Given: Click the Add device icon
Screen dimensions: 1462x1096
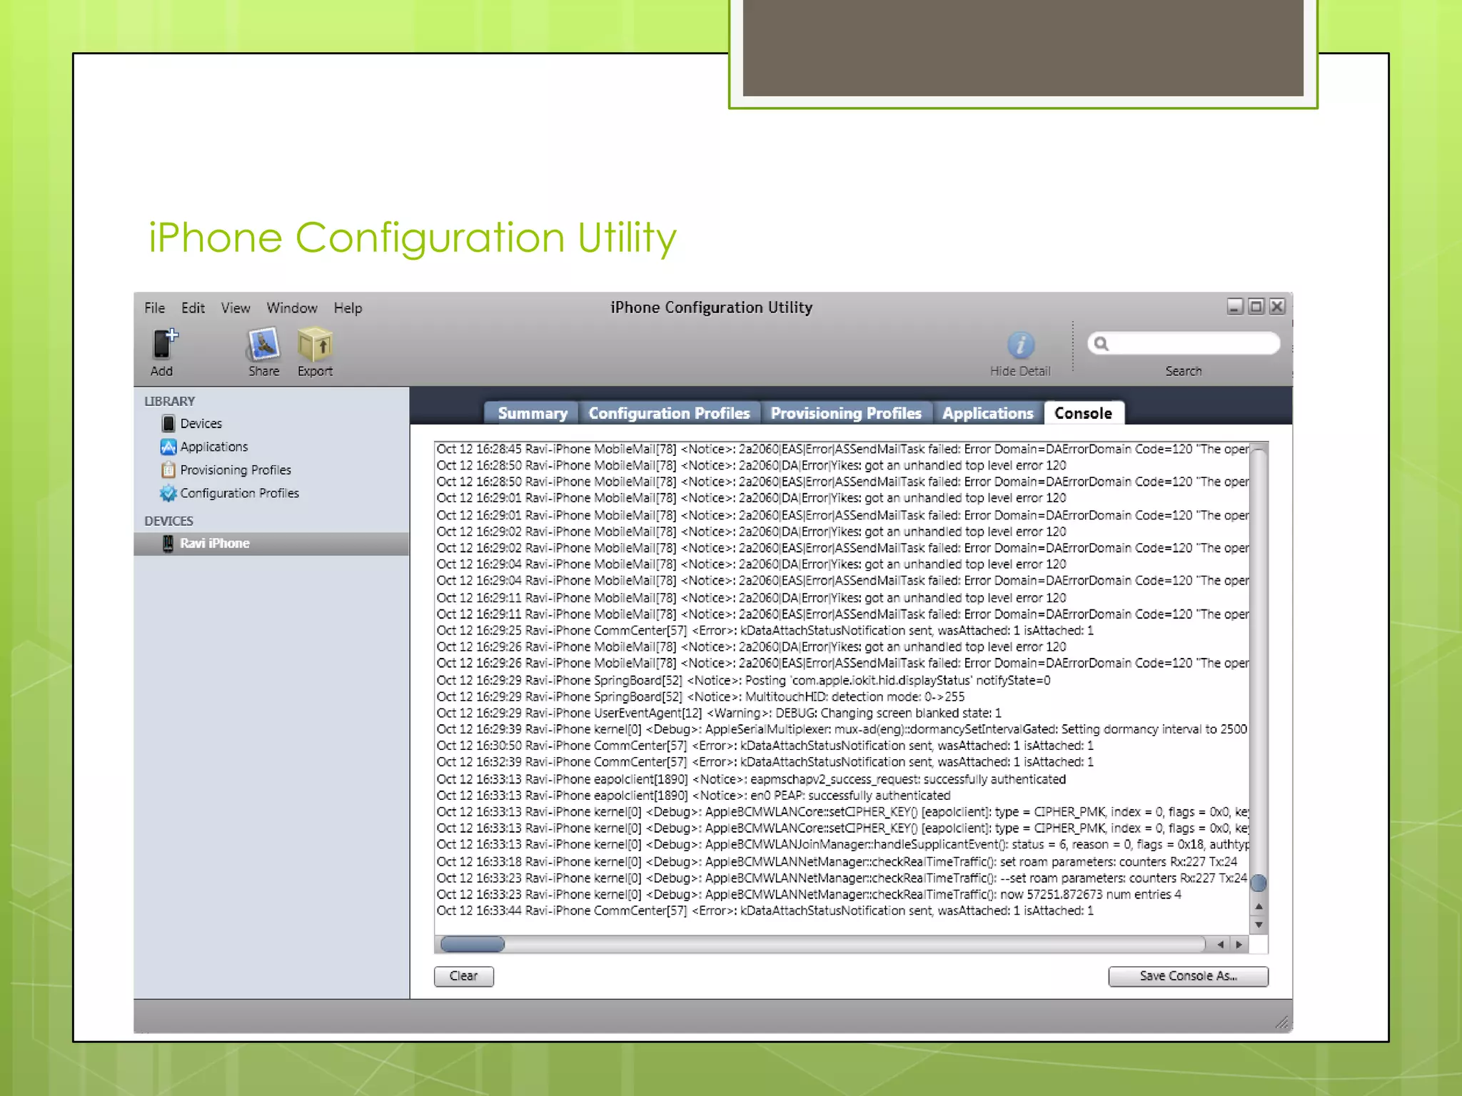Looking at the screenshot, I should [165, 344].
